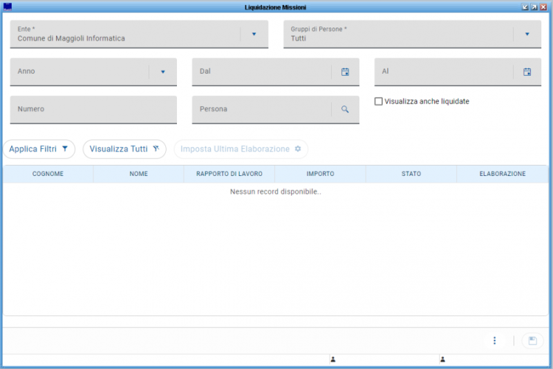
Task: Click Imposta Ultima Elaborazione button
Action: pos(241,149)
